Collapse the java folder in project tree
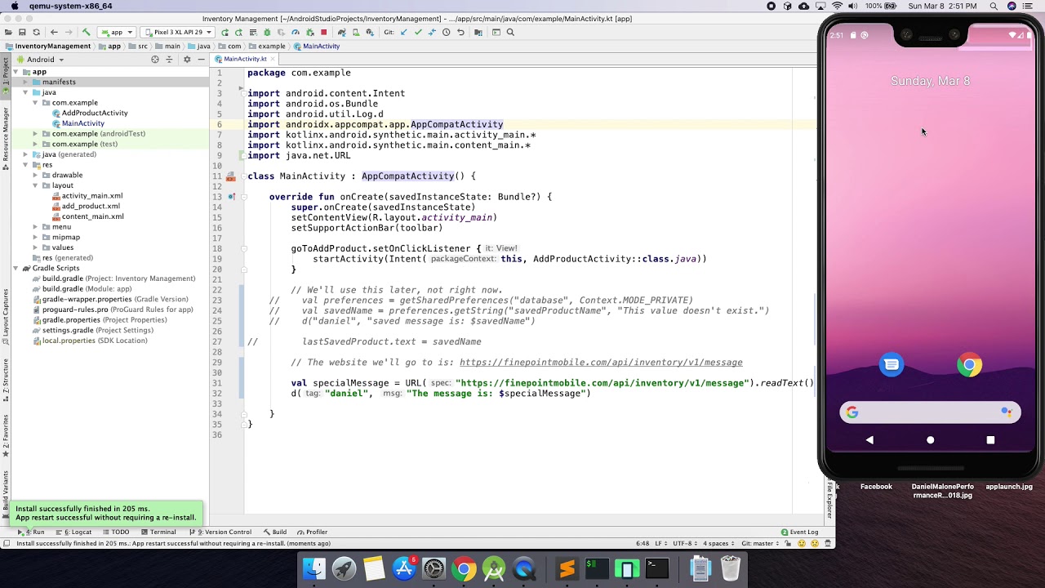The image size is (1045, 588). coord(25,92)
